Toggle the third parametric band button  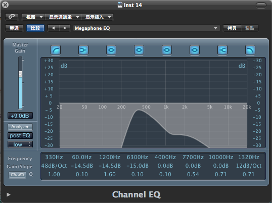click(x=167, y=50)
